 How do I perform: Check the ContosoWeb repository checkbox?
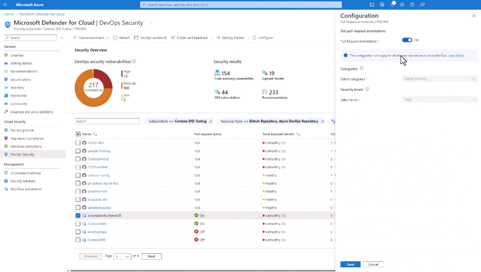click(x=78, y=224)
